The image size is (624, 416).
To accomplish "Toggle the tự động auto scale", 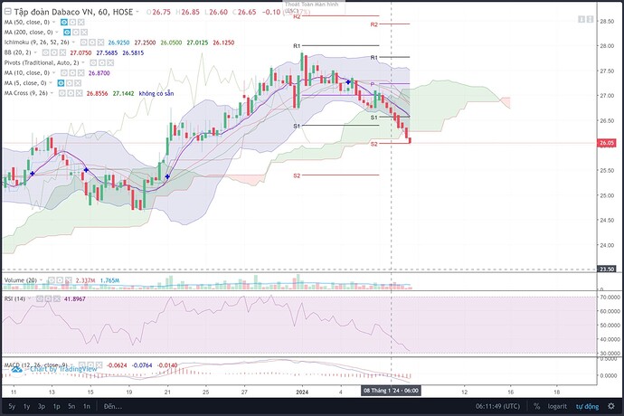I will pyautogui.click(x=588, y=406).
